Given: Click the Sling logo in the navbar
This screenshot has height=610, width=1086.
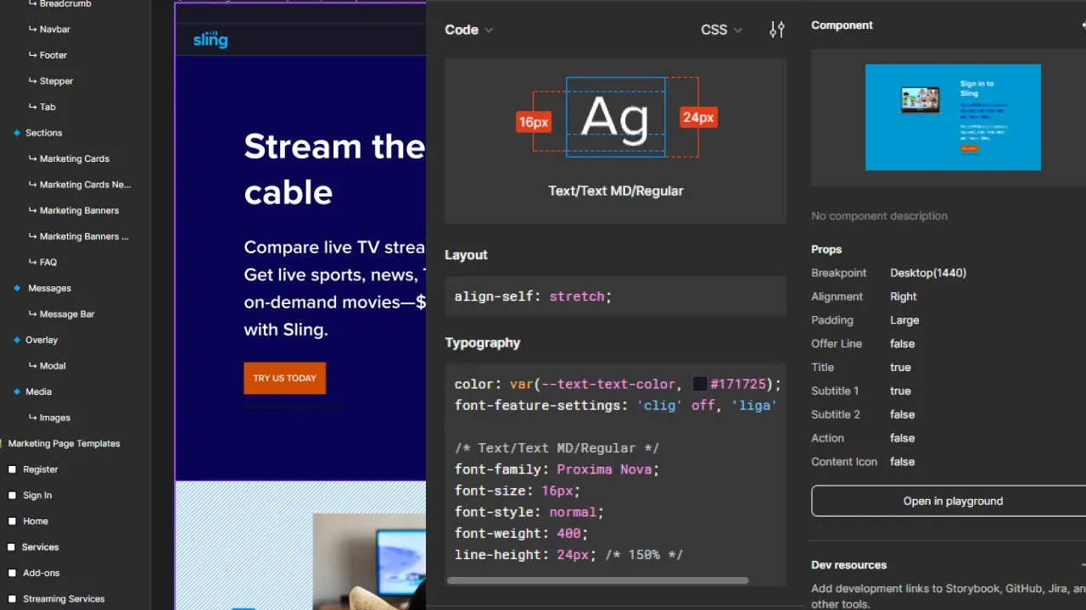Looking at the screenshot, I should (210, 39).
